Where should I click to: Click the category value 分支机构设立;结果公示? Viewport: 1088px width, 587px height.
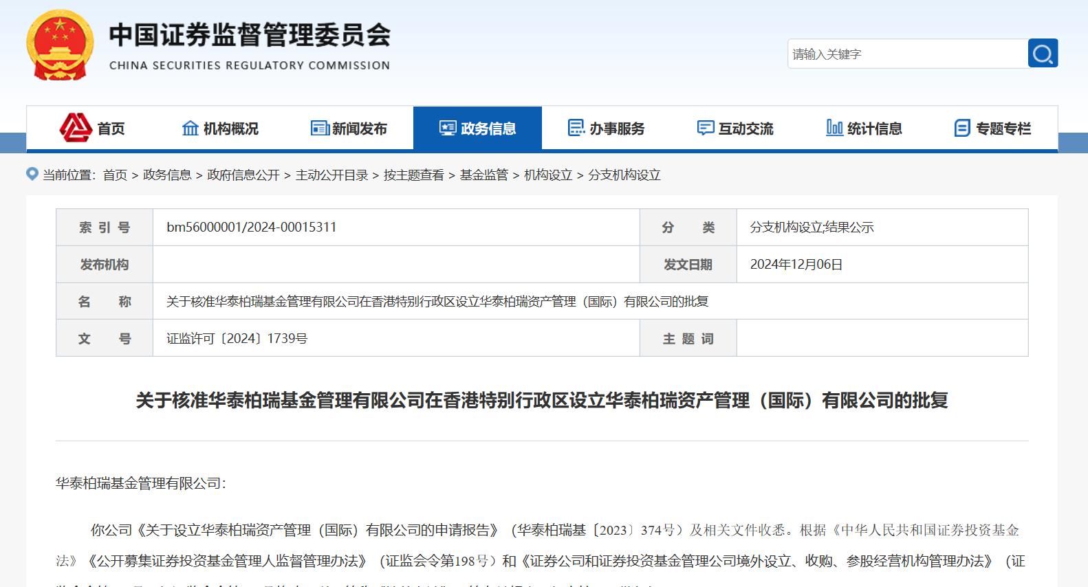coord(812,228)
